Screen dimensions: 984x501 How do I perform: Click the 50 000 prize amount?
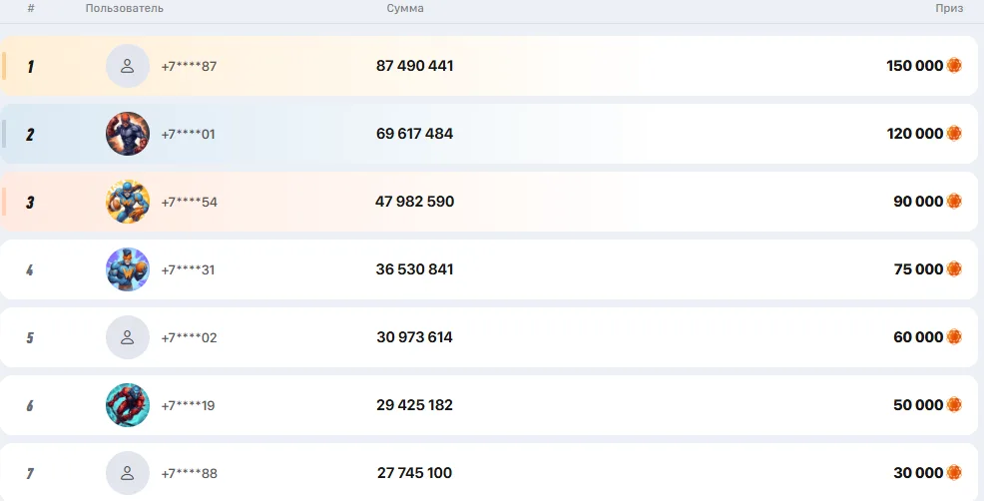coord(918,405)
